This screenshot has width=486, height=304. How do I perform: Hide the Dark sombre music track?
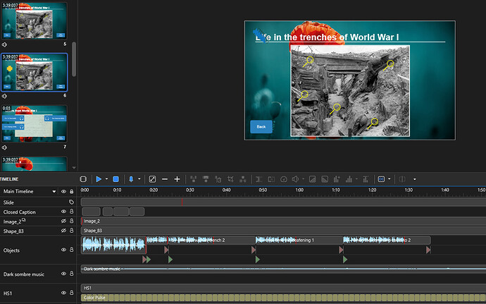64,273
